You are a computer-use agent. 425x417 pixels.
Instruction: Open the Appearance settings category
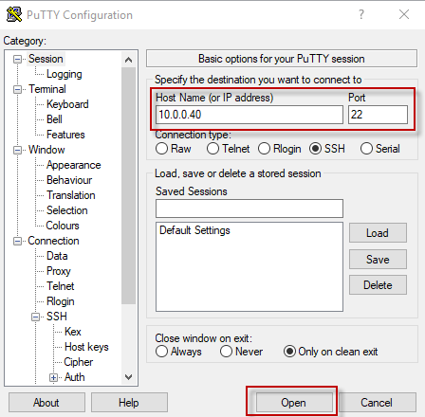click(x=73, y=165)
